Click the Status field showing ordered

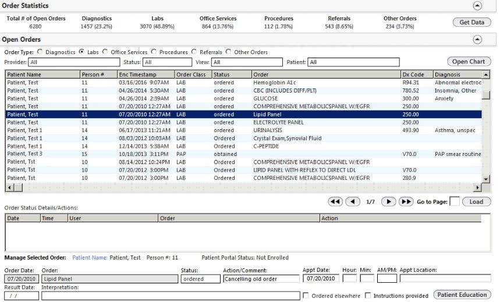(x=201, y=279)
